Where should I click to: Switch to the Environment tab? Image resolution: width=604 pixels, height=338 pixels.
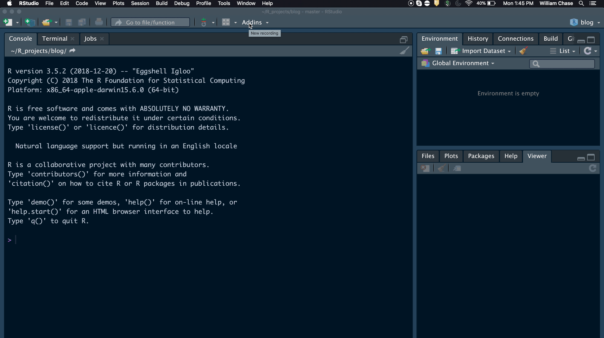click(440, 39)
